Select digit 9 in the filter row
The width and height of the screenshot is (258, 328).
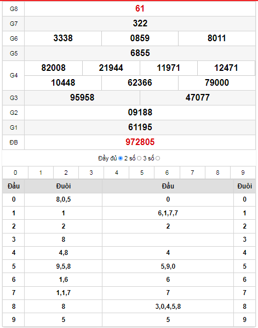[243, 173]
